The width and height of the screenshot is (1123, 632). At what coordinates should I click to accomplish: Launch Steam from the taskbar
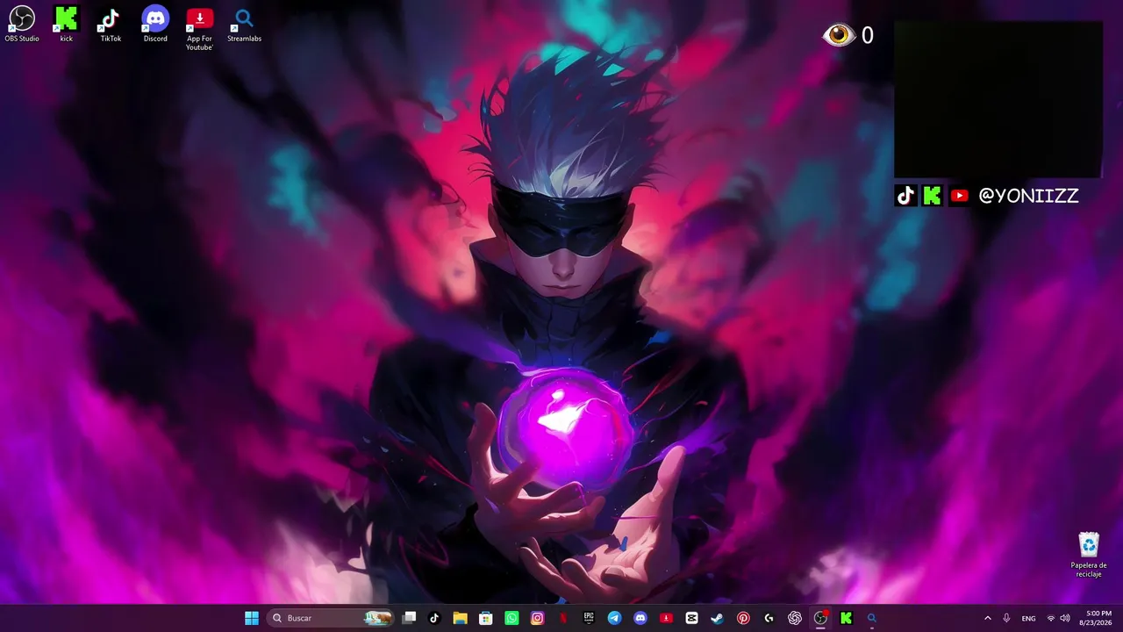[x=717, y=618]
